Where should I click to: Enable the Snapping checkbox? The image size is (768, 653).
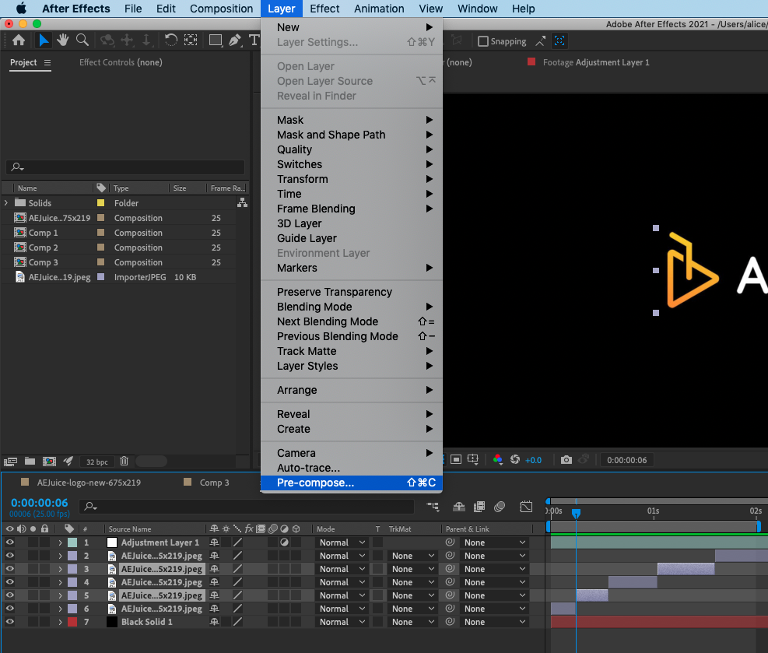(483, 41)
